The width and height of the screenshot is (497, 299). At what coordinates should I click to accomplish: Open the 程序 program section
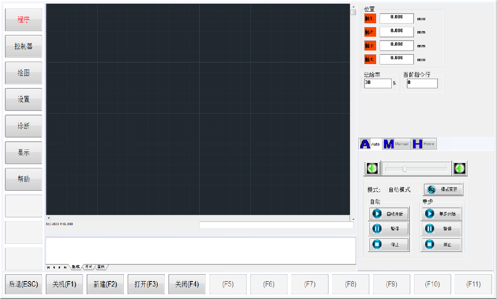point(23,20)
